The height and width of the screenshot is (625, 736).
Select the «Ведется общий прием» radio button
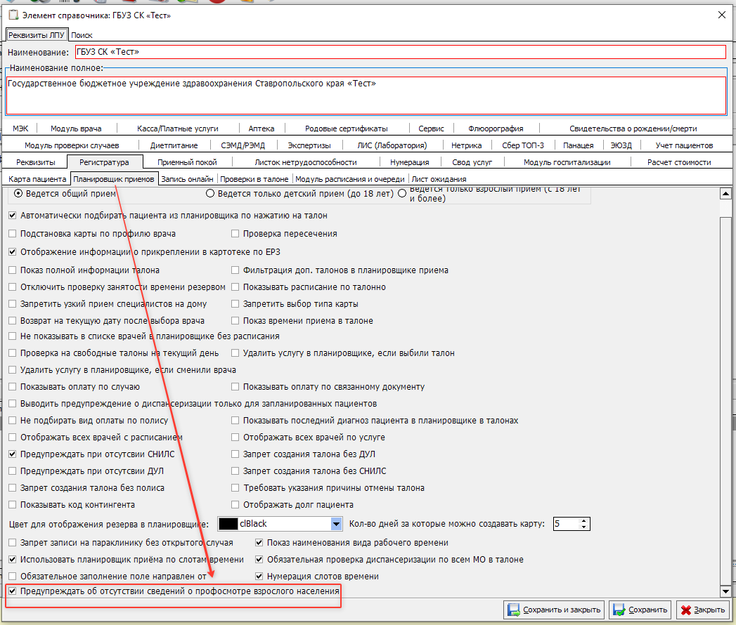tap(18, 194)
